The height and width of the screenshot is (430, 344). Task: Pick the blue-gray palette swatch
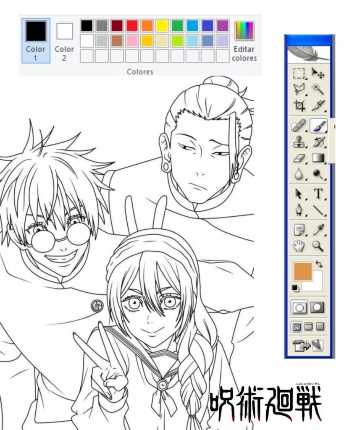(207, 41)
